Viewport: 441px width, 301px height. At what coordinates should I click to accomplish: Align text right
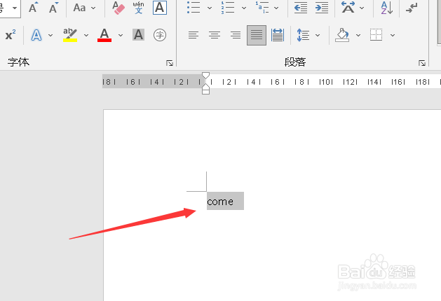tap(236, 35)
